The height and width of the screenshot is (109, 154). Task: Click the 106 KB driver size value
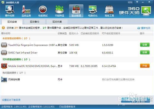pos(73,53)
